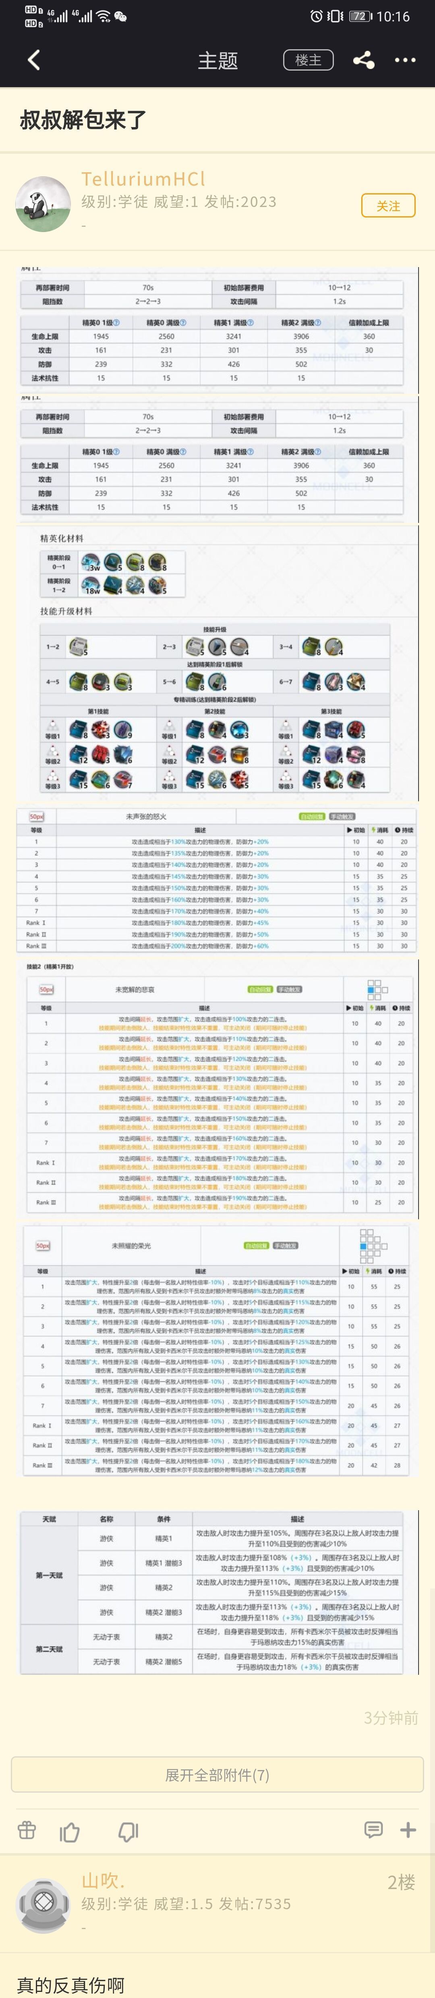
Task: Open the 精英化材料 materials image
Action: 217,663
